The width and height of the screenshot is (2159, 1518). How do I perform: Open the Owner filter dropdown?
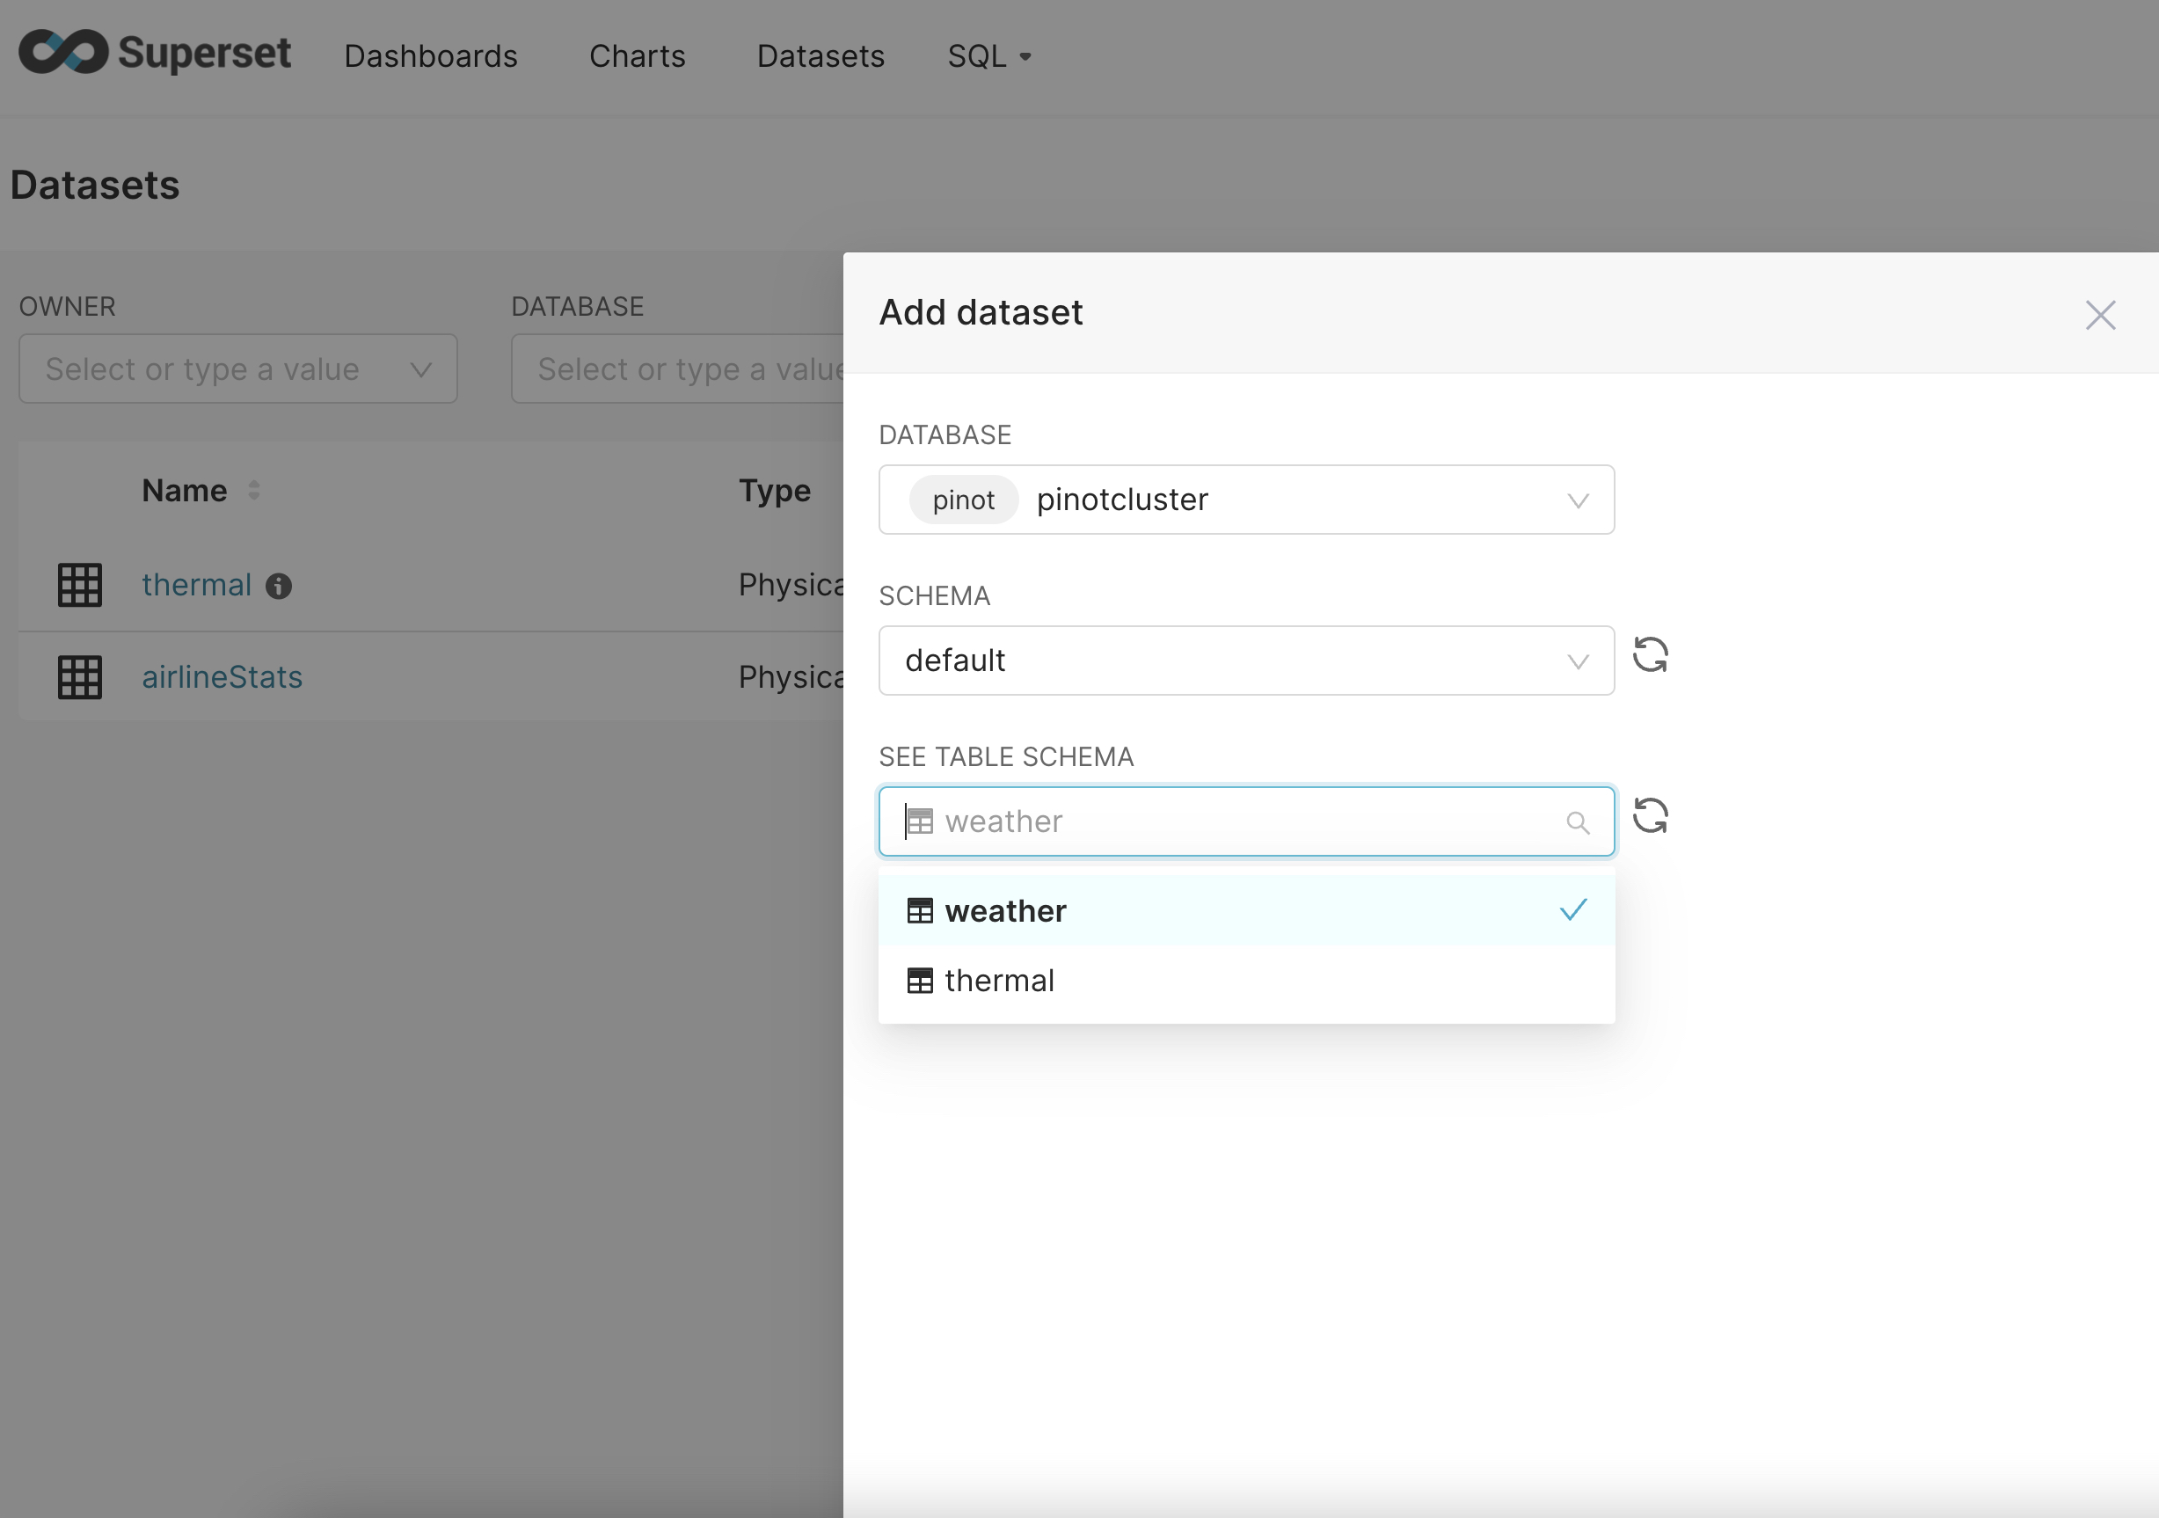[x=238, y=369]
